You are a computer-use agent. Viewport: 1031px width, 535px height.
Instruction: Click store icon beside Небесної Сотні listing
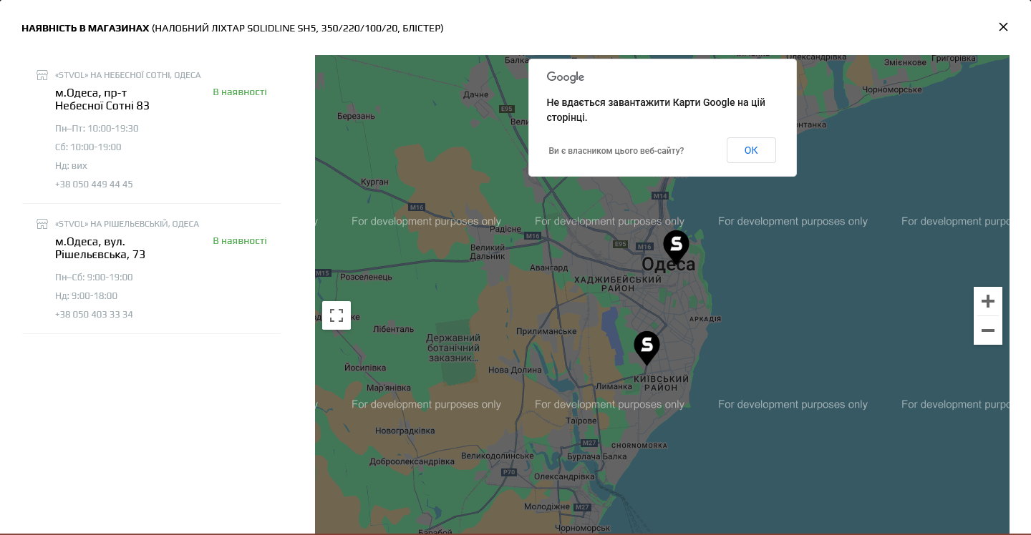(x=42, y=75)
